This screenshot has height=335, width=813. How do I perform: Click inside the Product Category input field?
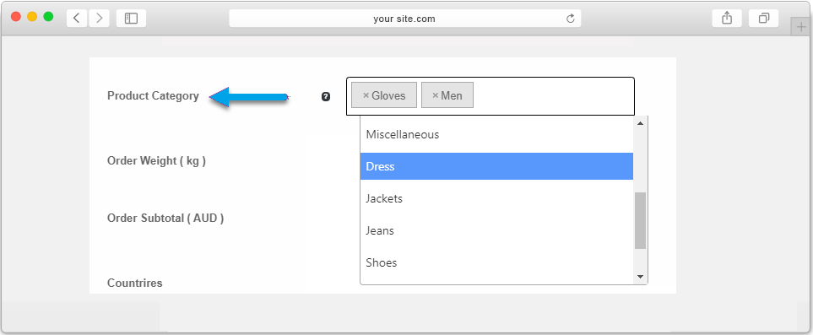tap(552, 96)
